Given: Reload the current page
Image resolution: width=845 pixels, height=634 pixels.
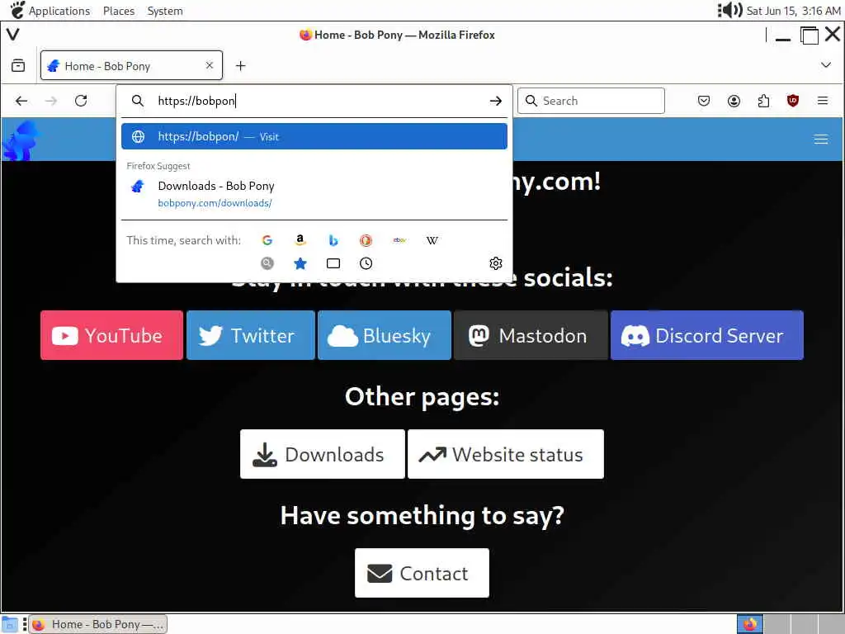Looking at the screenshot, I should coord(81,101).
